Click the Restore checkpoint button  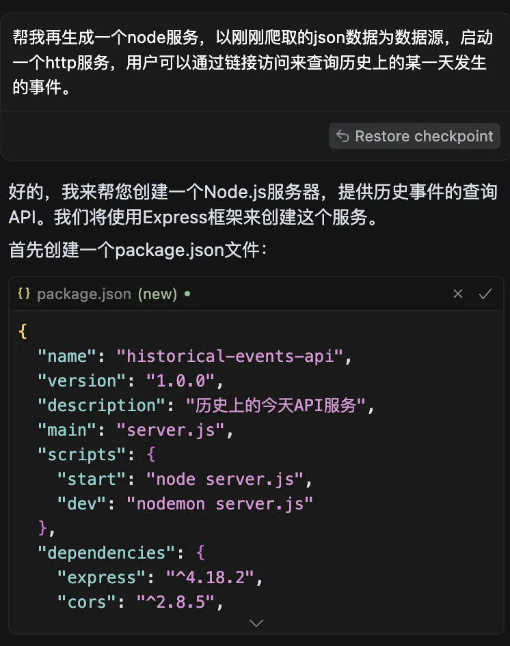click(x=414, y=136)
